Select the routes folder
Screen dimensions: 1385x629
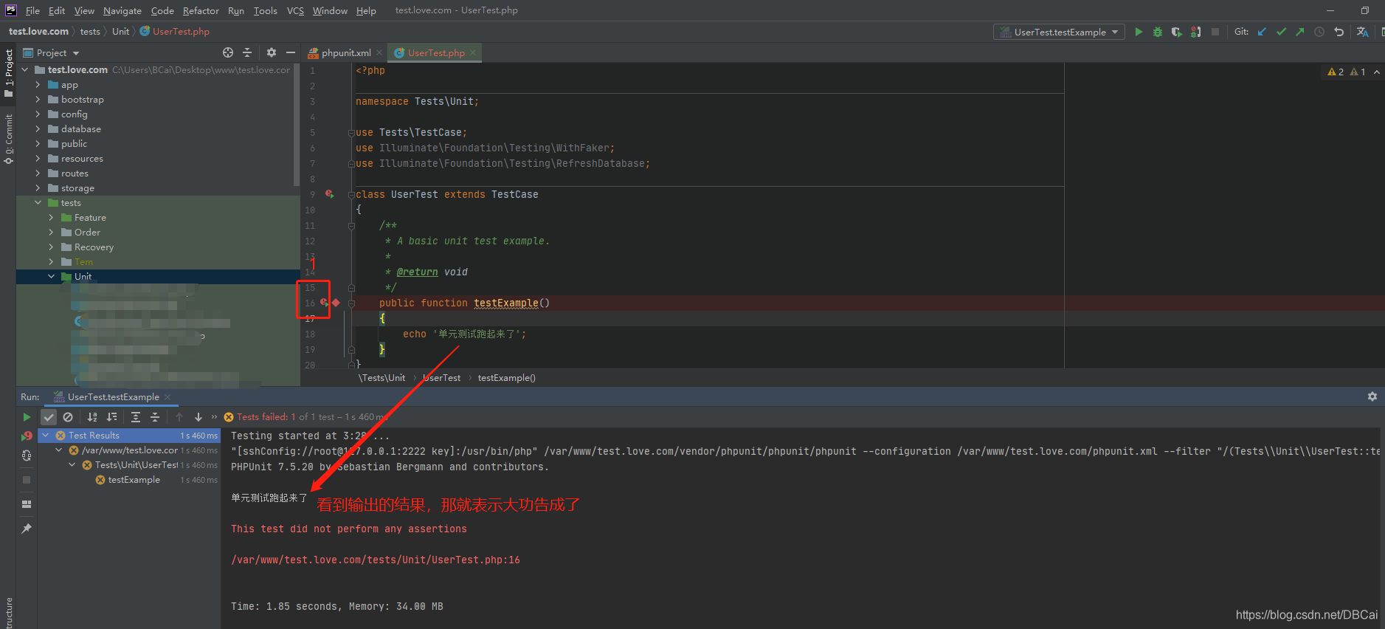[x=75, y=173]
